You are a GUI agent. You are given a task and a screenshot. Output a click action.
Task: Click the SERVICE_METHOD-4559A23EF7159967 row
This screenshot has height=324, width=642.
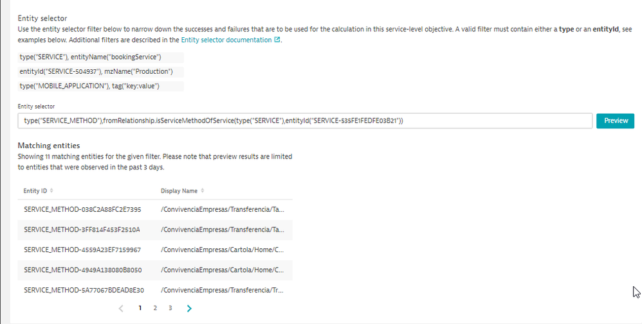tap(82, 250)
